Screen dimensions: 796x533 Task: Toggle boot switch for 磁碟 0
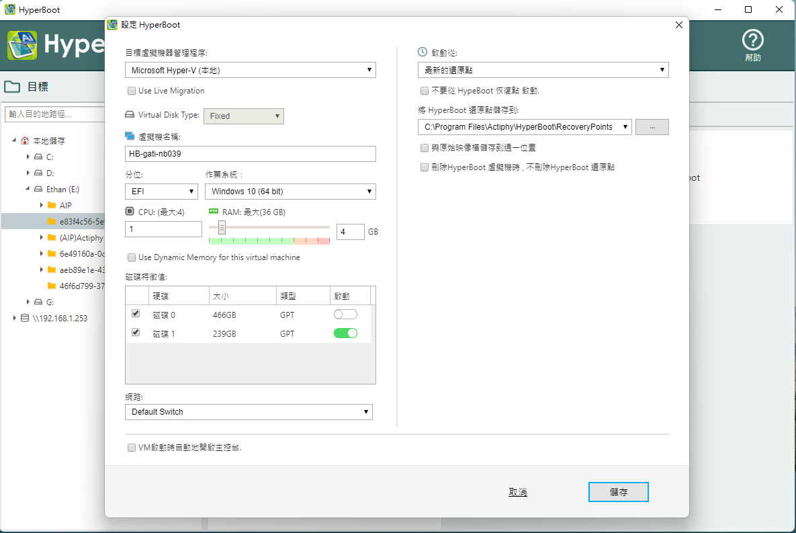(345, 315)
